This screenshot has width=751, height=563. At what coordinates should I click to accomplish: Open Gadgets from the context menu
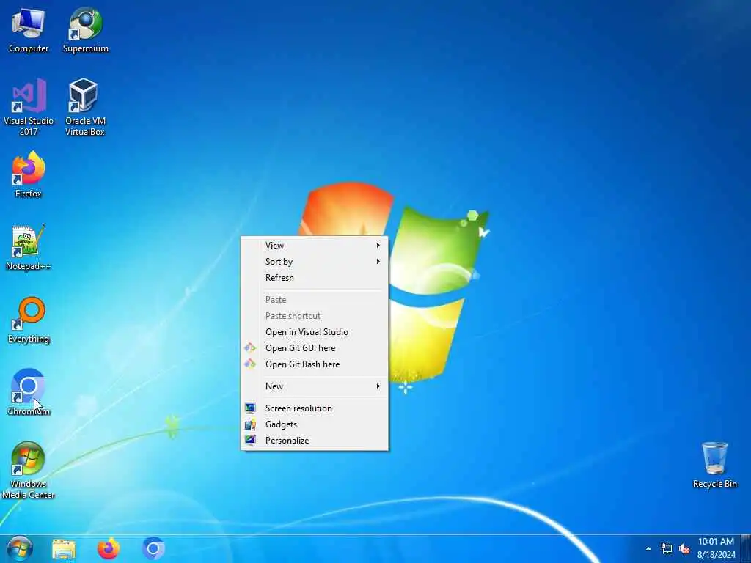point(314,424)
